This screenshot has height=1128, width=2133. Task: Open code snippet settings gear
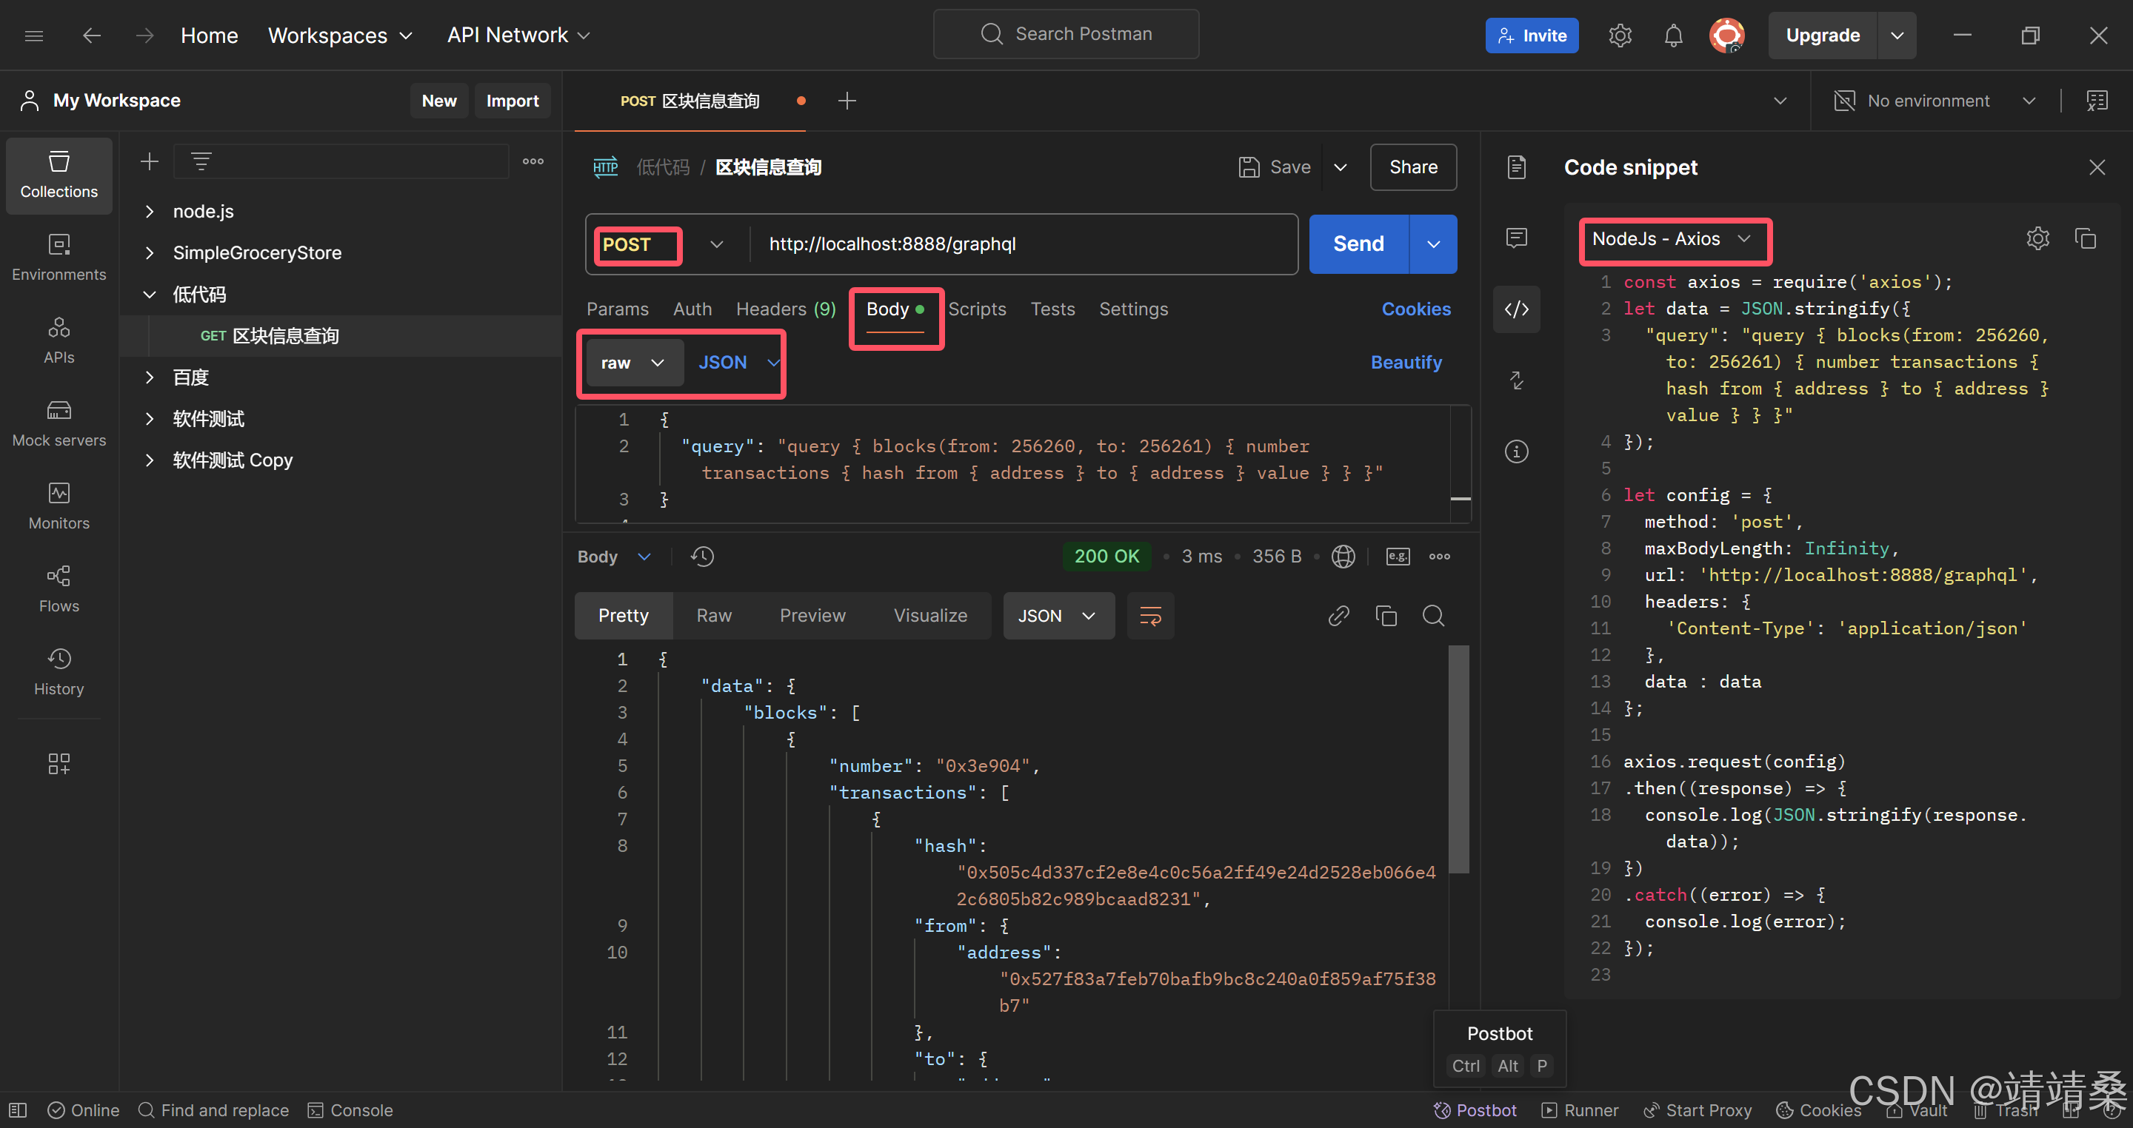[2037, 238]
